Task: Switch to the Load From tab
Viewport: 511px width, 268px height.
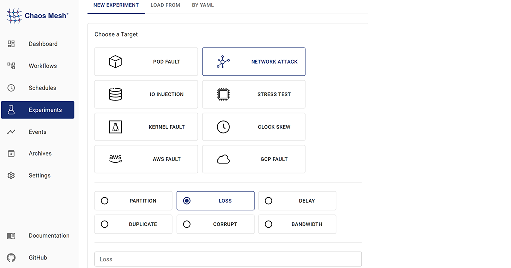Action: [x=165, y=5]
